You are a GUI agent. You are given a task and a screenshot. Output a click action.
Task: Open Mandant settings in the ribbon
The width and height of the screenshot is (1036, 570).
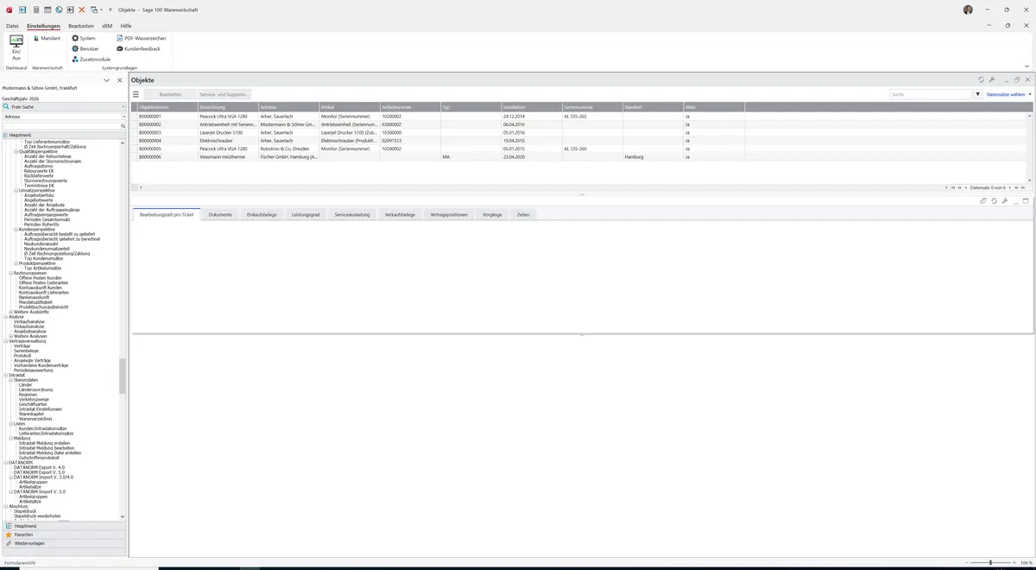tap(47, 38)
